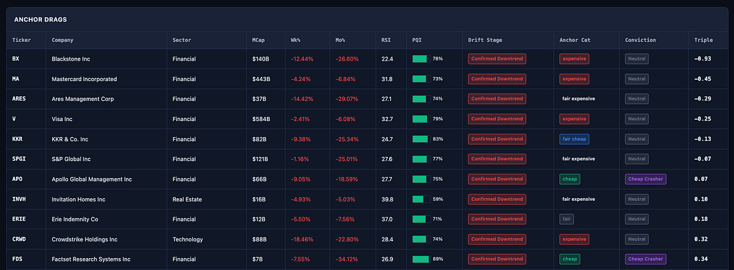Screen dimensions: 734x270
Task: Sort by the PQI column header
Action: coord(416,40)
